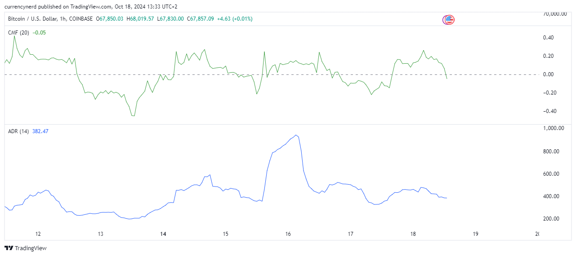The width and height of the screenshot is (576, 256).
Task: Click the CMF value -0.05
Action: point(40,33)
